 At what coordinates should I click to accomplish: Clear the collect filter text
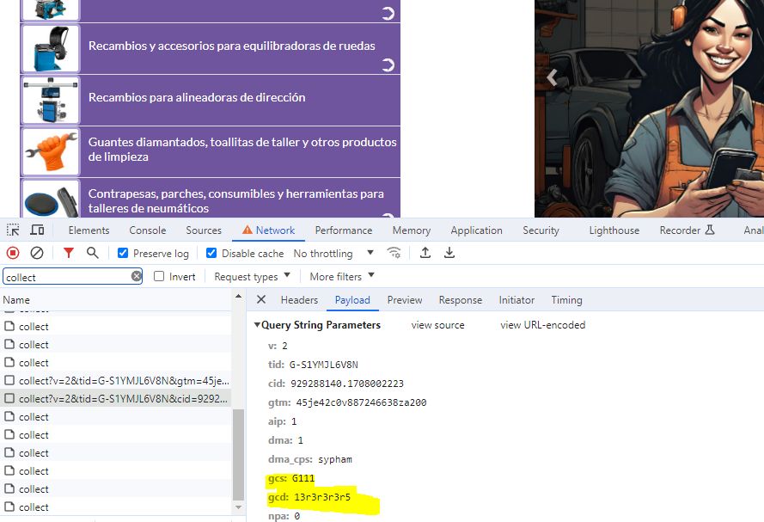tap(137, 277)
